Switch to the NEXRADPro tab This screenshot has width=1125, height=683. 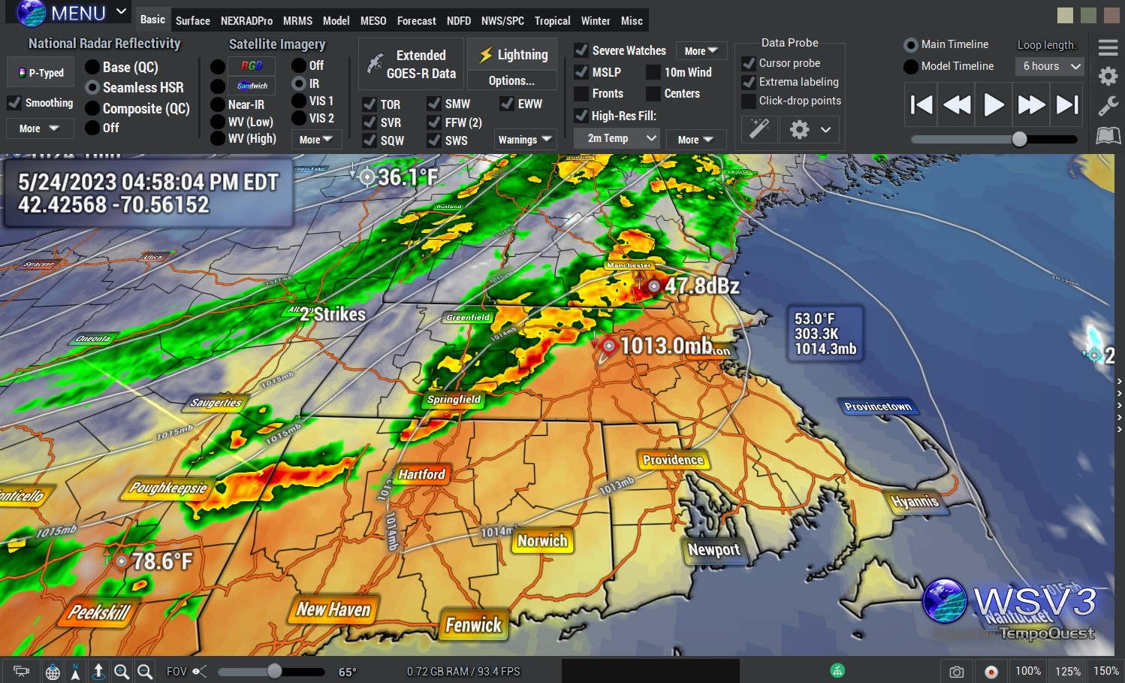(x=246, y=21)
